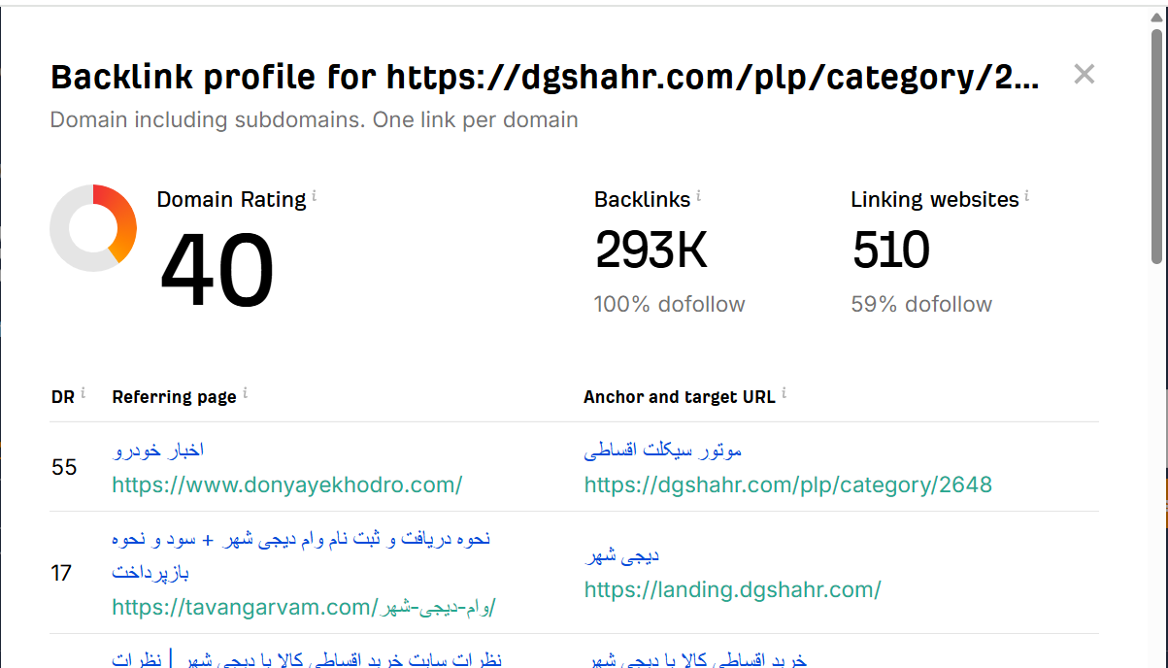This screenshot has width=1168, height=668.
Task: Close the Backlink profile dialog
Action: (x=1084, y=74)
